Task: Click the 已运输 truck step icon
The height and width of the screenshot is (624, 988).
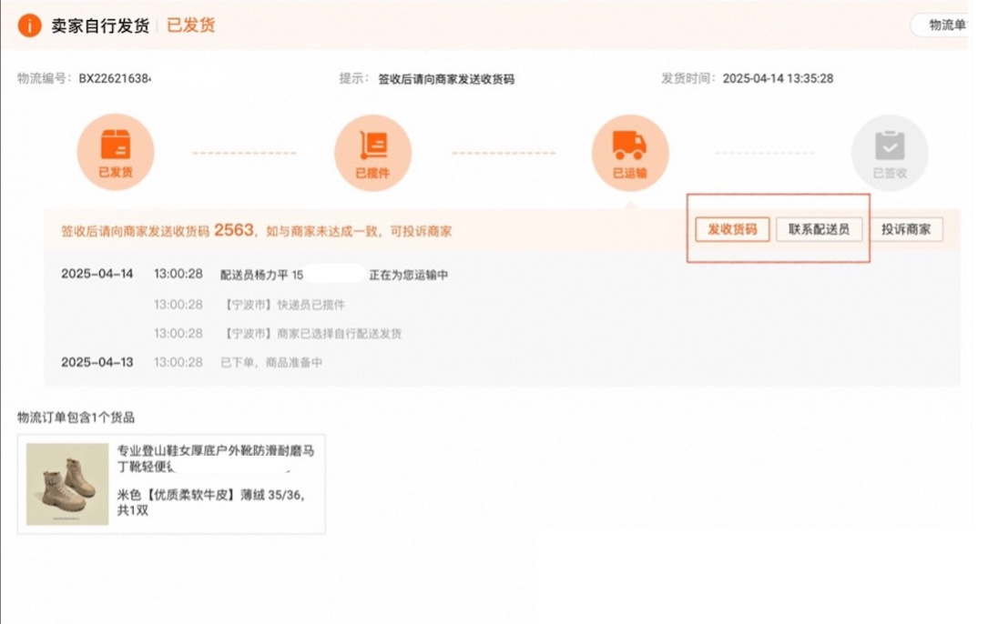Action: coord(629,152)
